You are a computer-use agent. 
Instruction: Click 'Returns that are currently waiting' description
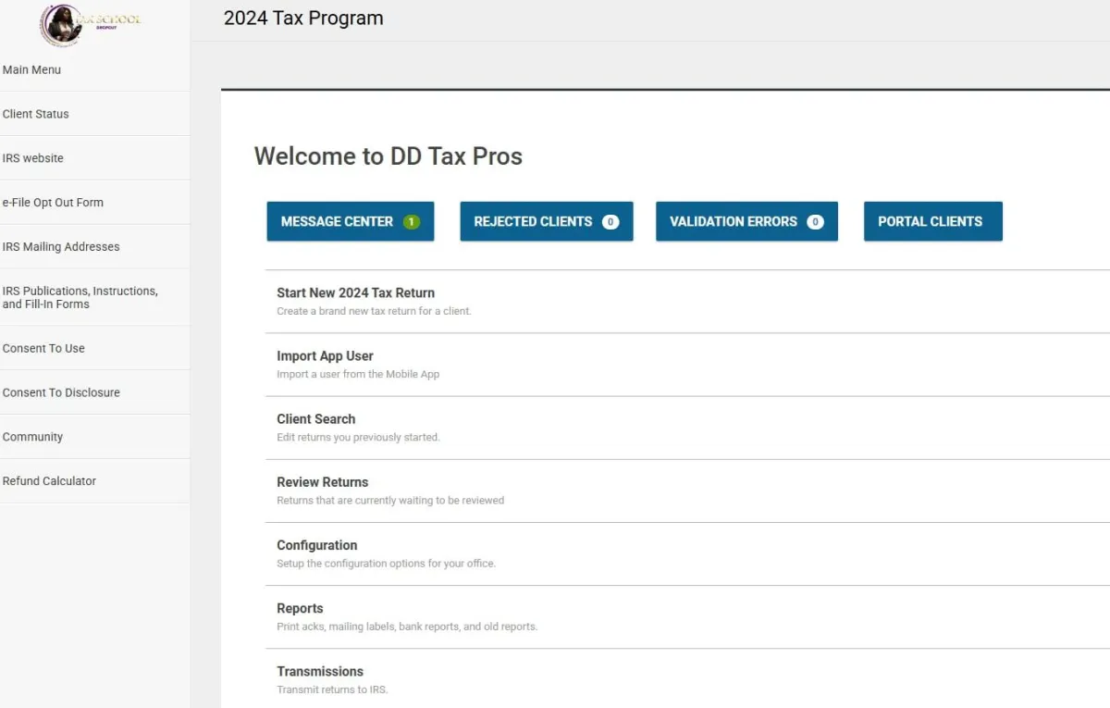tap(390, 501)
